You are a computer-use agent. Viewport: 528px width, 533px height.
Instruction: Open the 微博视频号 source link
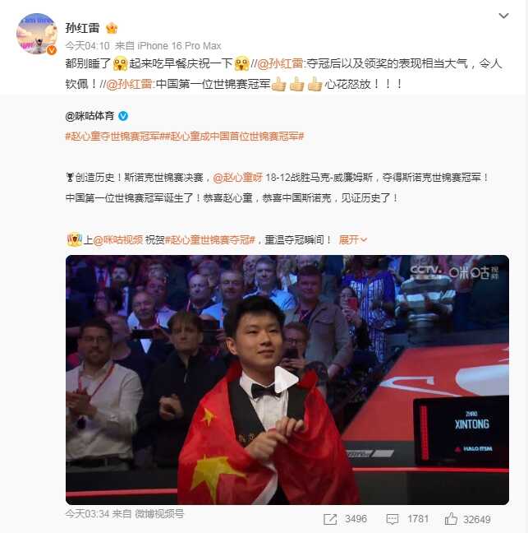tap(159, 513)
